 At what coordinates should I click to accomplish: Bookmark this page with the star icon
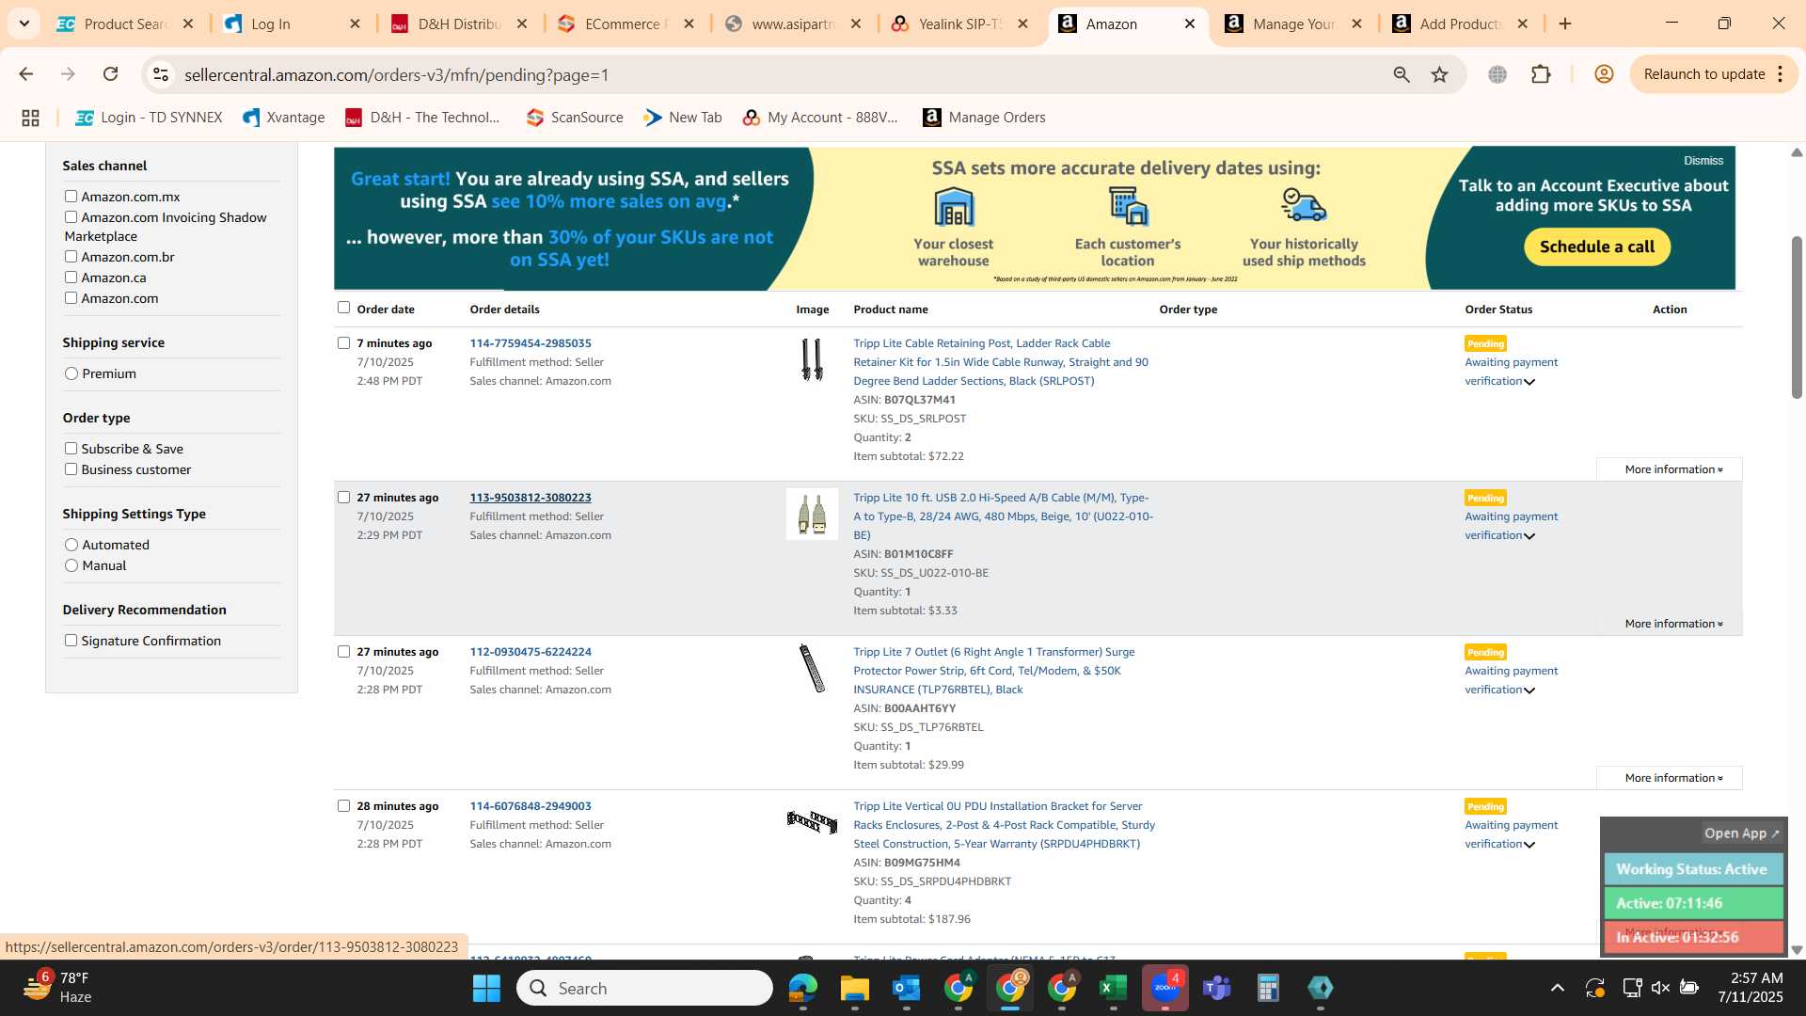click(x=1439, y=74)
